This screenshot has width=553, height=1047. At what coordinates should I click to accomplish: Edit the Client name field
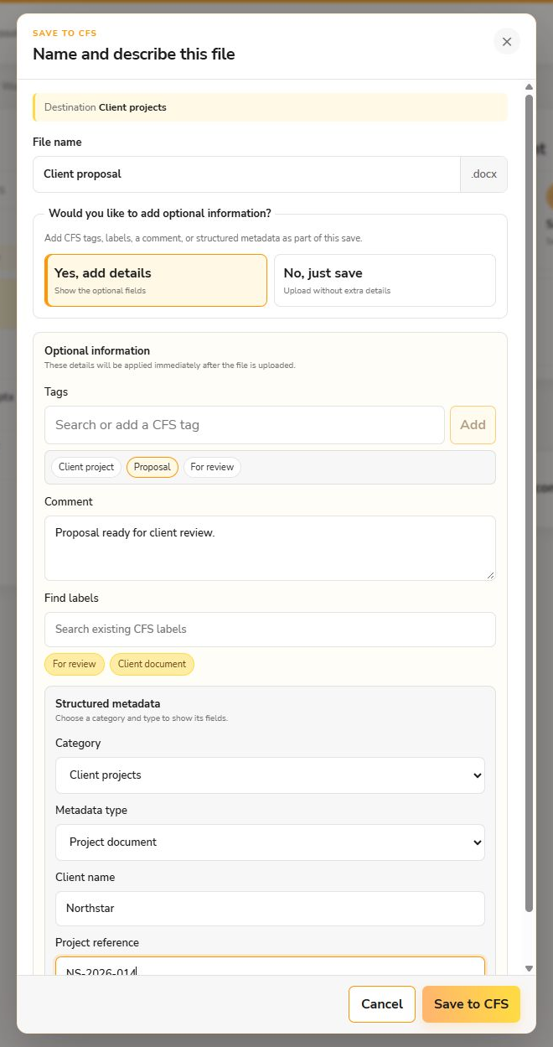coord(270,909)
